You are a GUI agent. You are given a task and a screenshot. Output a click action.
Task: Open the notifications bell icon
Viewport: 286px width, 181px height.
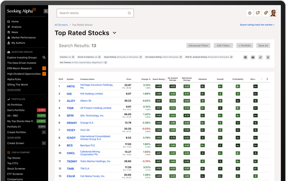[x=265, y=13]
